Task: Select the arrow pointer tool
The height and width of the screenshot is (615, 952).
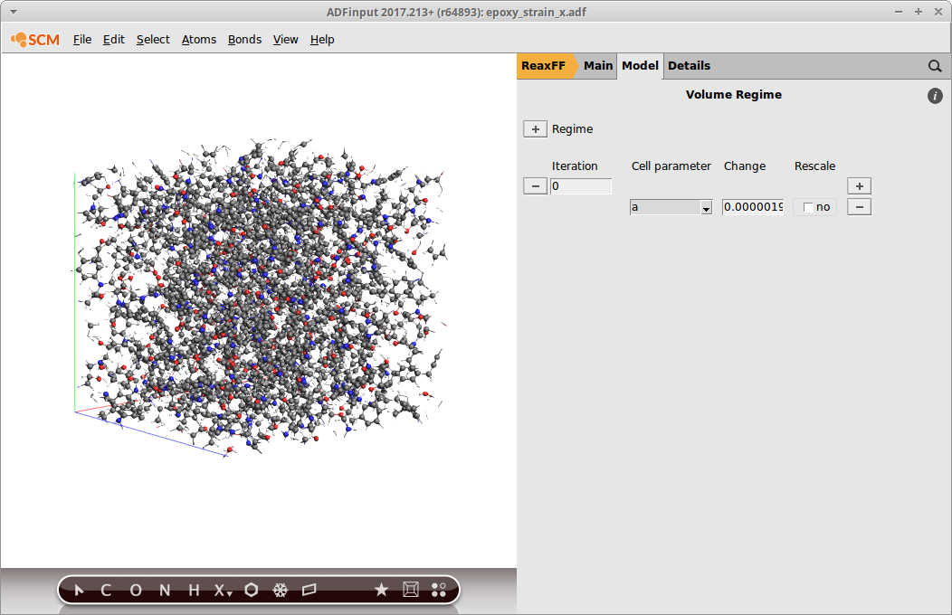Action: point(80,591)
